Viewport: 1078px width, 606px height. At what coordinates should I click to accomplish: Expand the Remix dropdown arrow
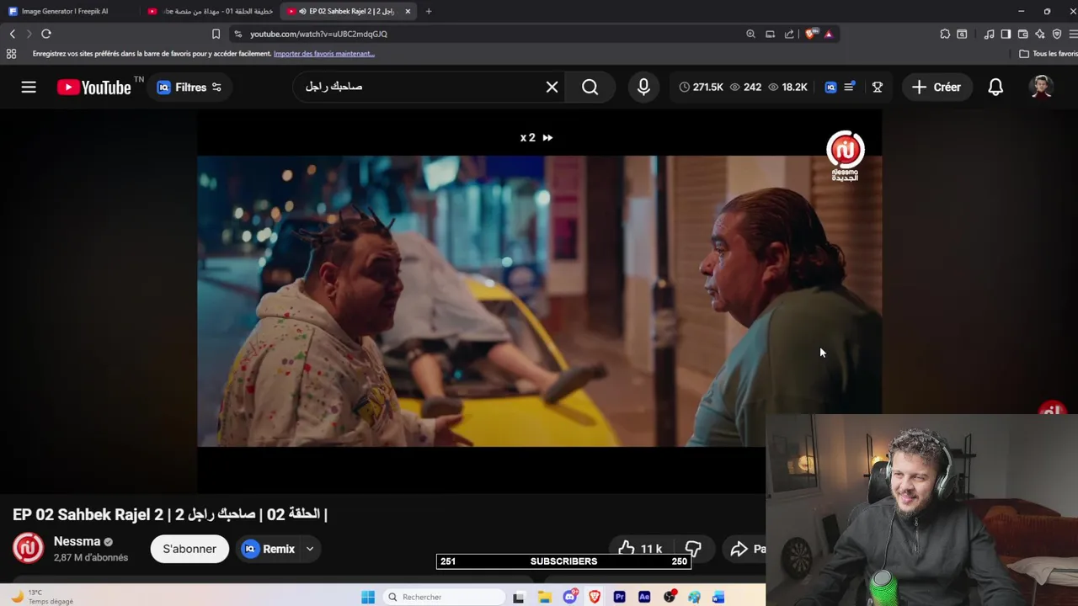(x=310, y=549)
